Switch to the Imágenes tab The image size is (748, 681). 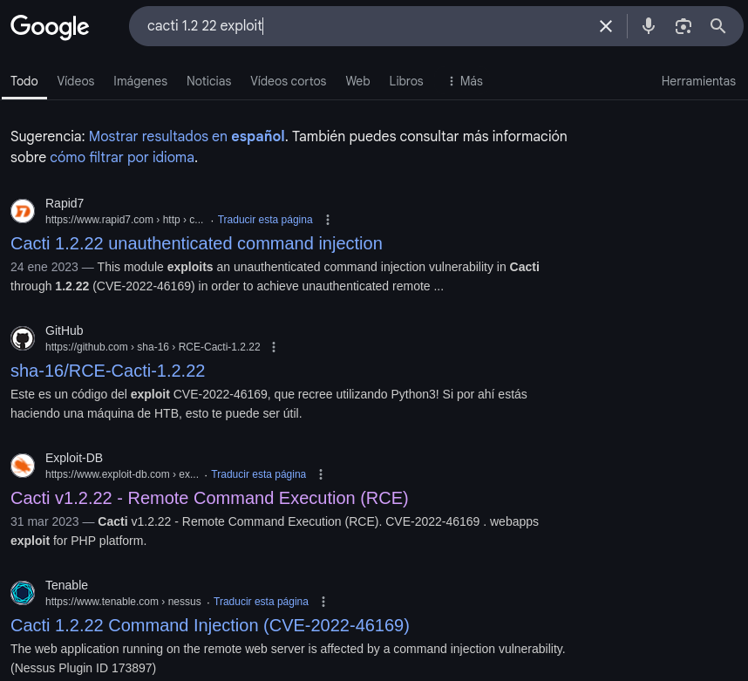coord(140,81)
